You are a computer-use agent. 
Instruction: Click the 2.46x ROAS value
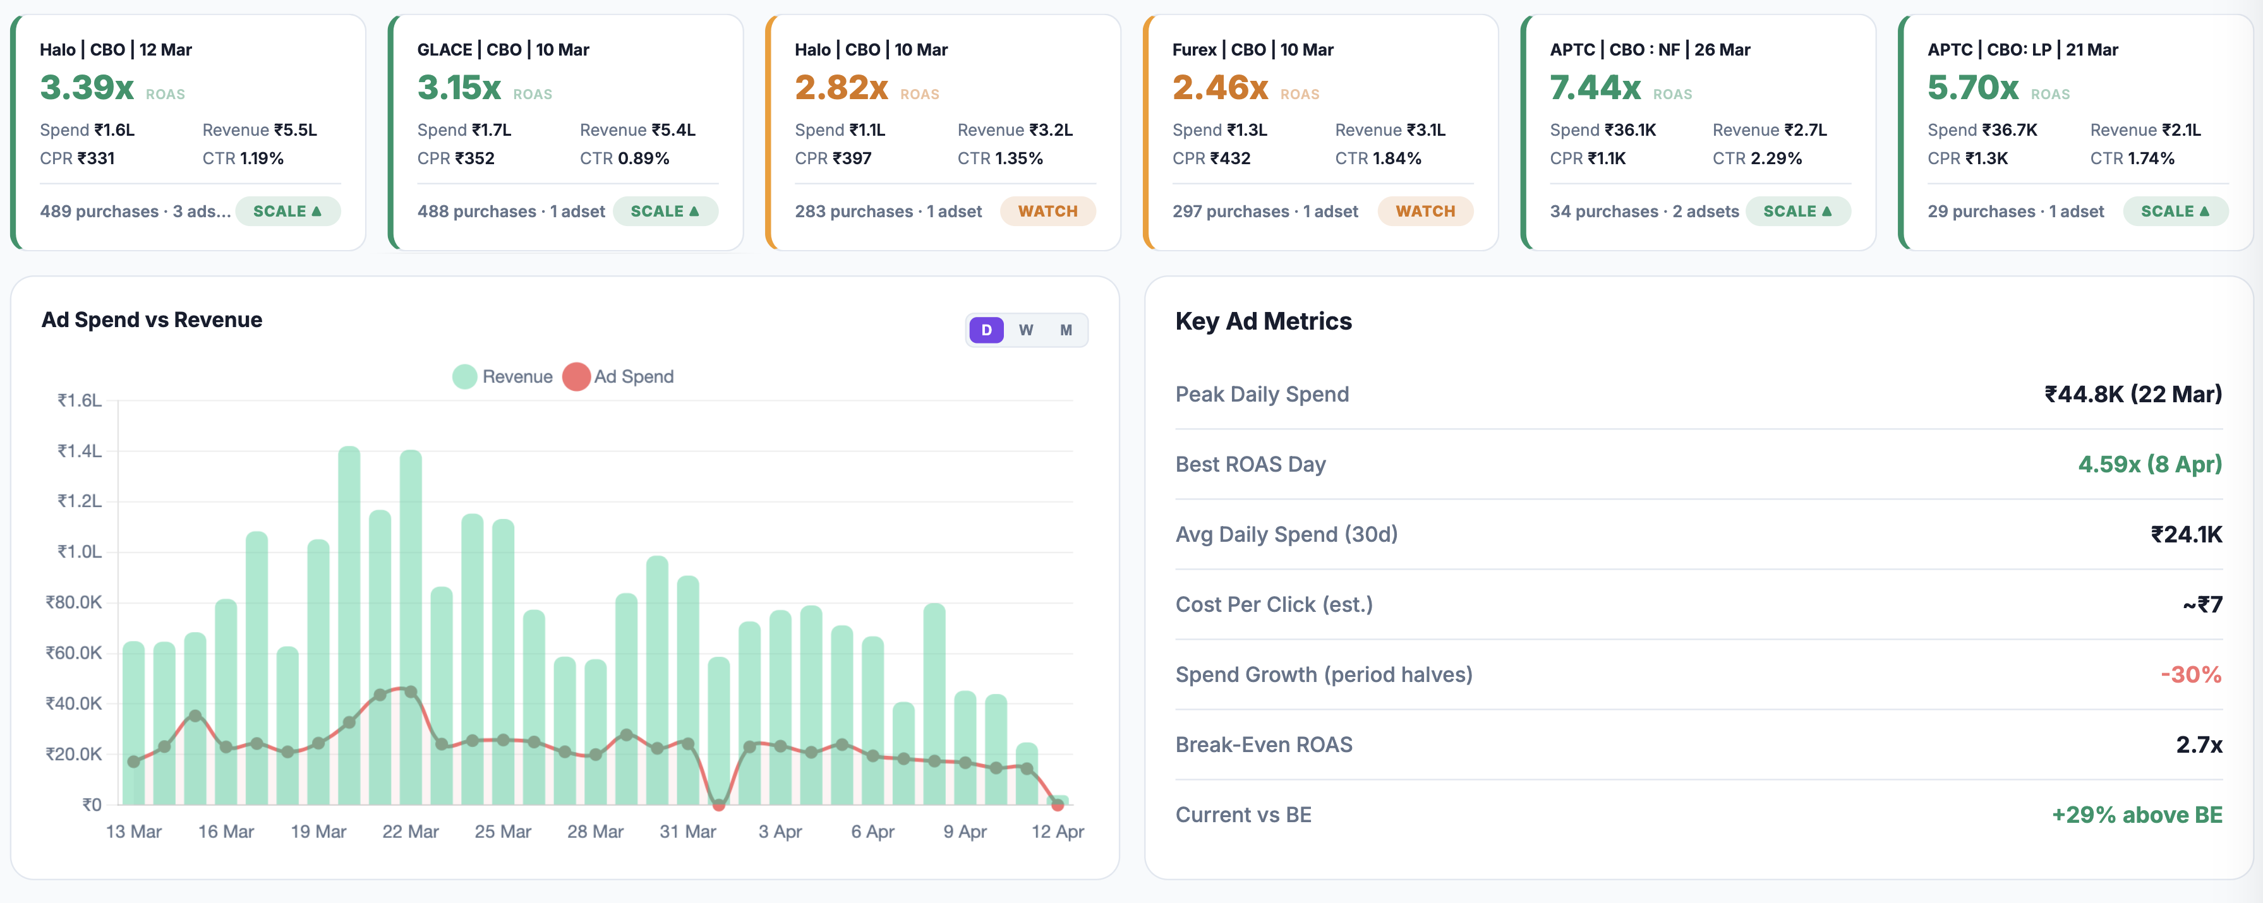tap(1220, 88)
